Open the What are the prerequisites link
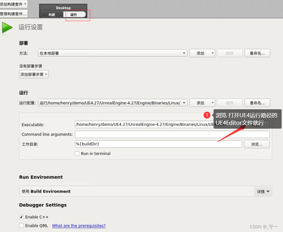Image resolution: width=283 pixels, height=232 pixels. 79,225
